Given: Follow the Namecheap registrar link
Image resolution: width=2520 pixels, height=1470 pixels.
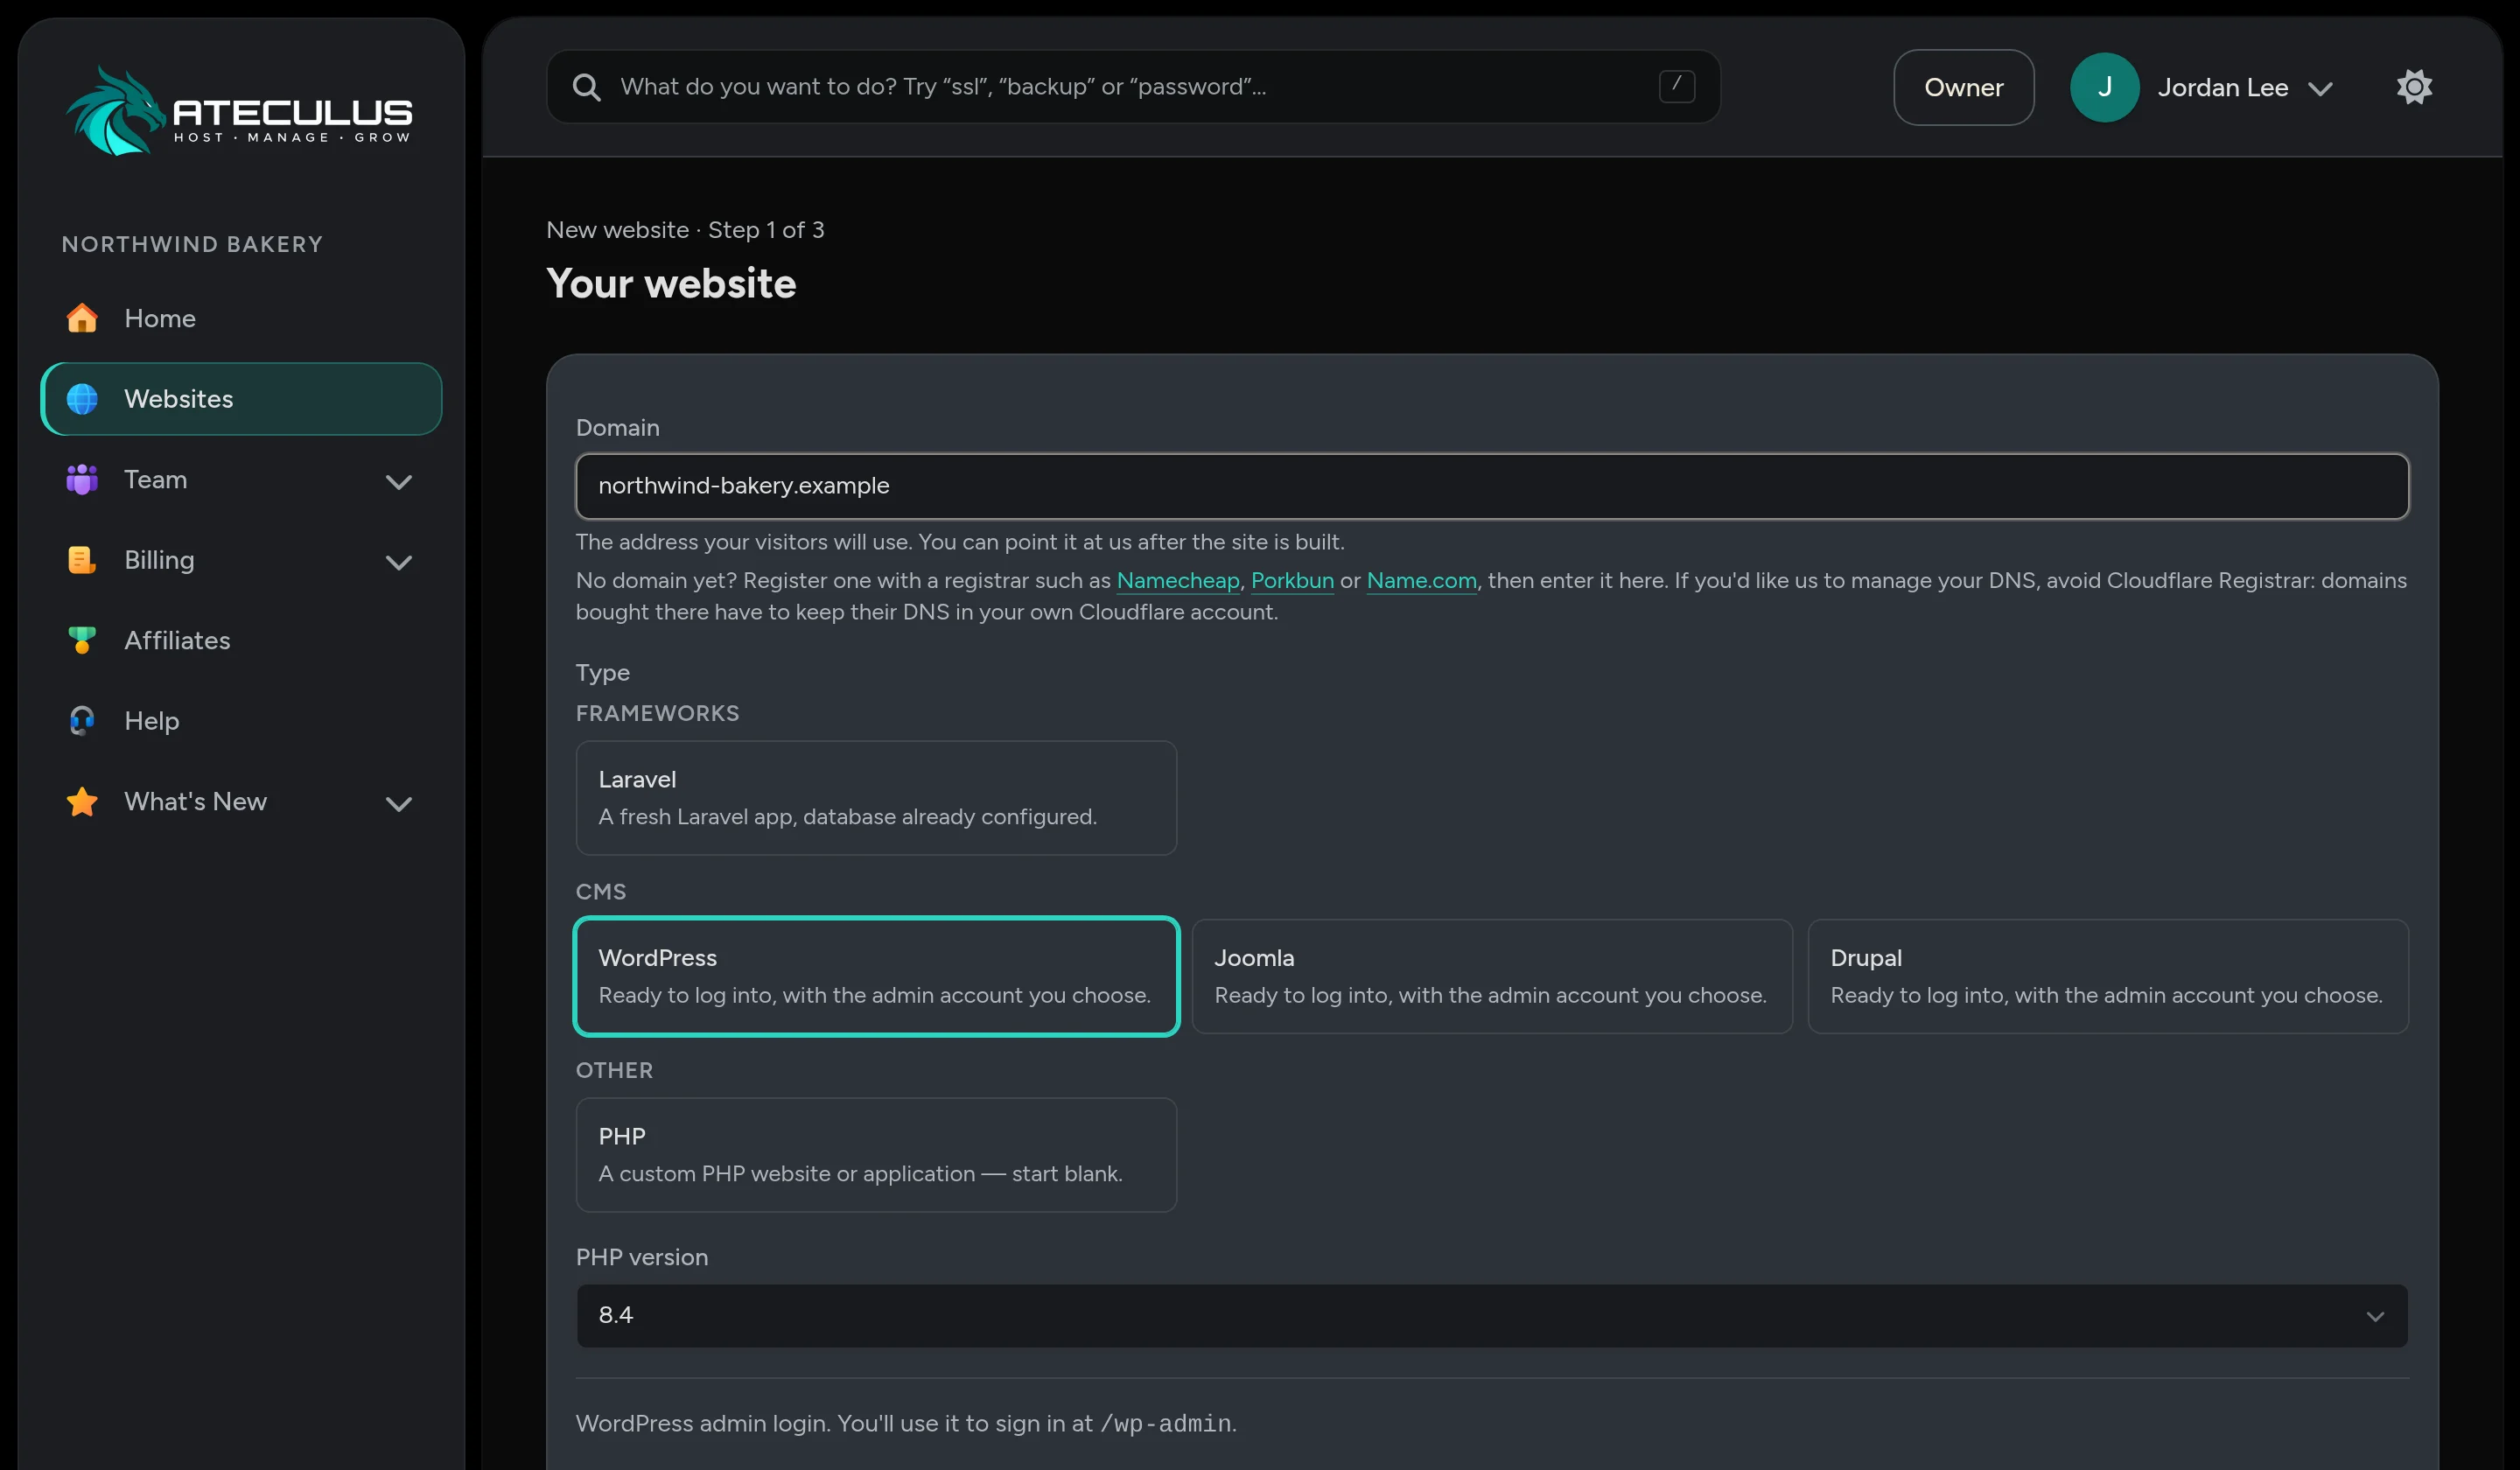Looking at the screenshot, I should click(x=1177, y=581).
